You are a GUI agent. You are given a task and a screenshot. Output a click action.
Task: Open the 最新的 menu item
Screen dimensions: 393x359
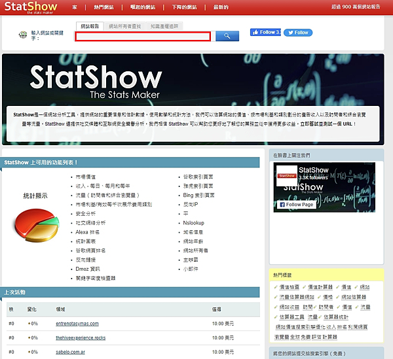[221, 7]
